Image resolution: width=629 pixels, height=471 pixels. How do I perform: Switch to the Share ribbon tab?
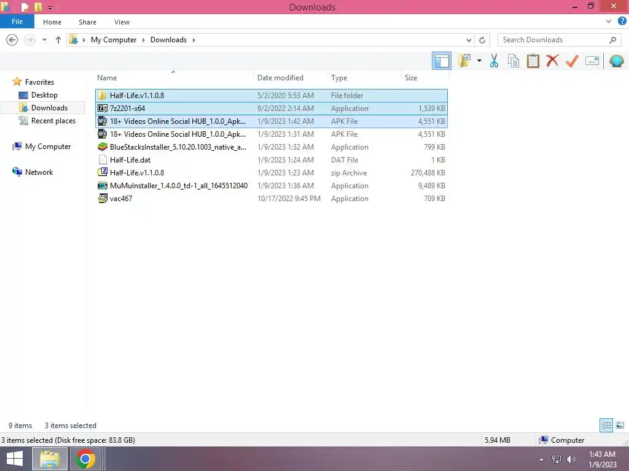[87, 22]
